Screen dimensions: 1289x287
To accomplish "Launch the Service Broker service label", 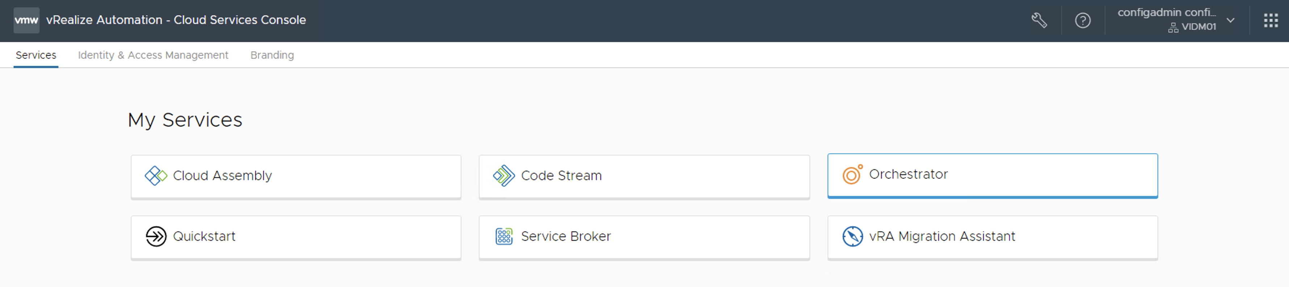I will pos(566,236).
